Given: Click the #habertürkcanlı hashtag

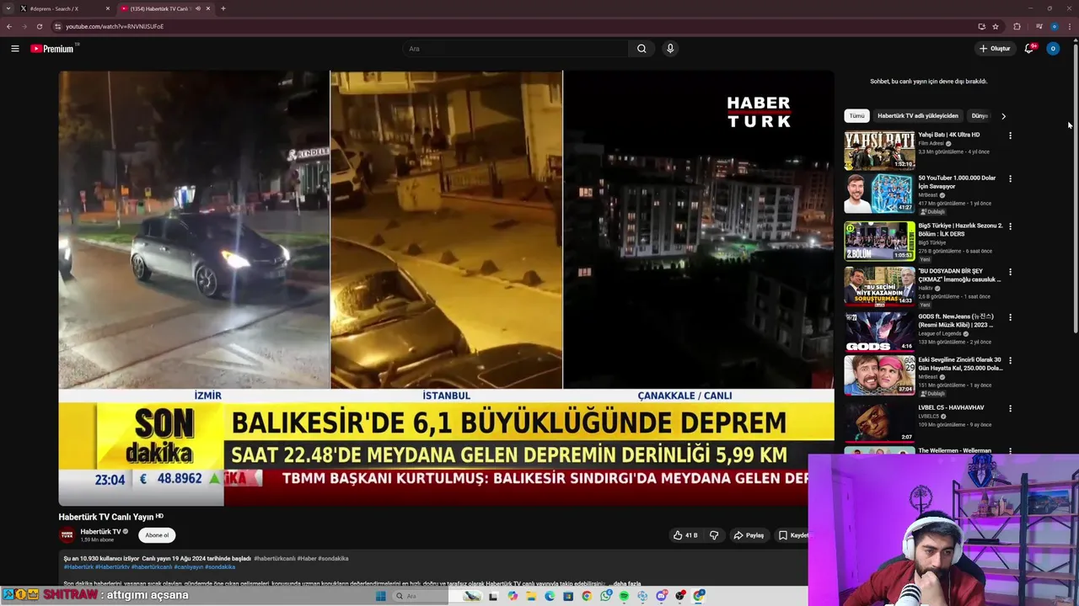Looking at the screenshot, I should point(275,558).
